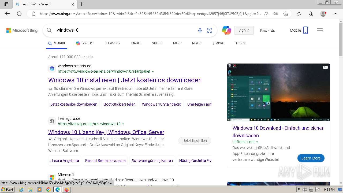This screenshot has width=343, height=193.
Task: Open Jetzt kostenlos downloaden sitelink
Action: 74,104
